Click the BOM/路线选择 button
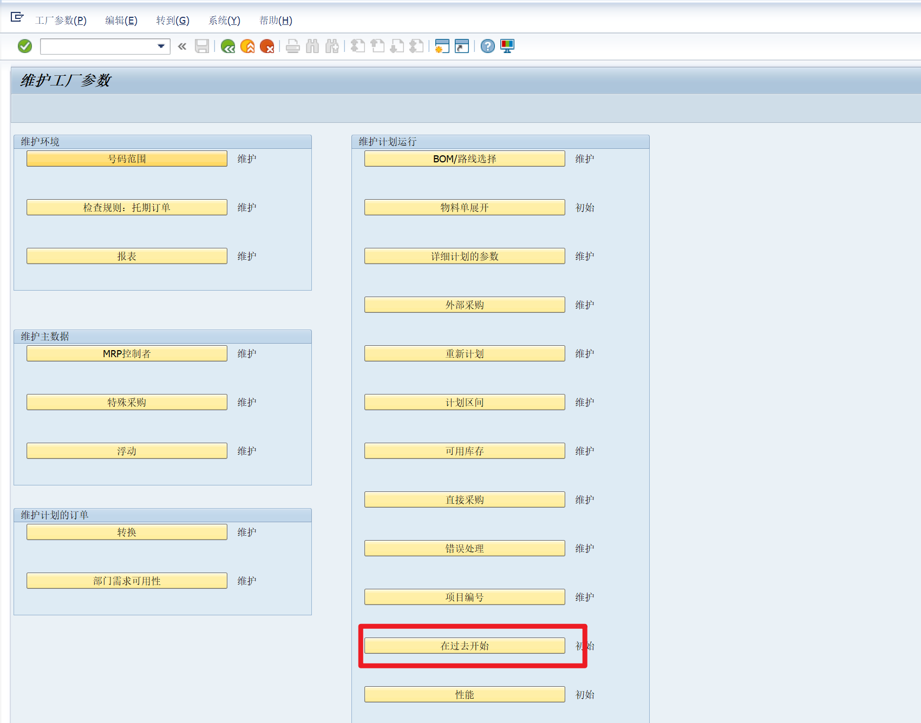 (x=465, y=159)
